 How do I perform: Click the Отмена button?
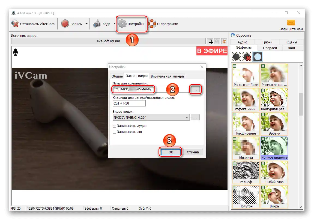click(193, 152)
